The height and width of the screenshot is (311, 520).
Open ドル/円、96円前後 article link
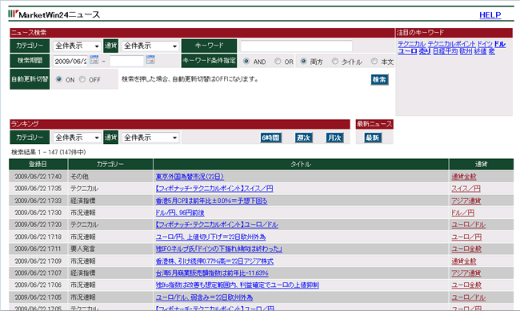coord(180,213)
